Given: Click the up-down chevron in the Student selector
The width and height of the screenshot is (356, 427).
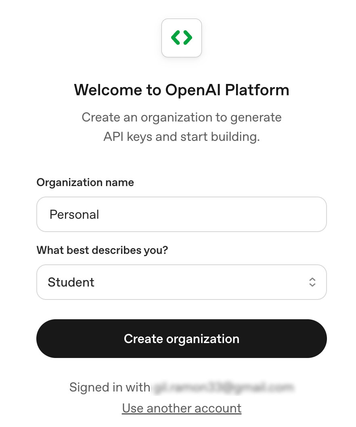Looking at the screenshot, I should click(x=312, y=282).
